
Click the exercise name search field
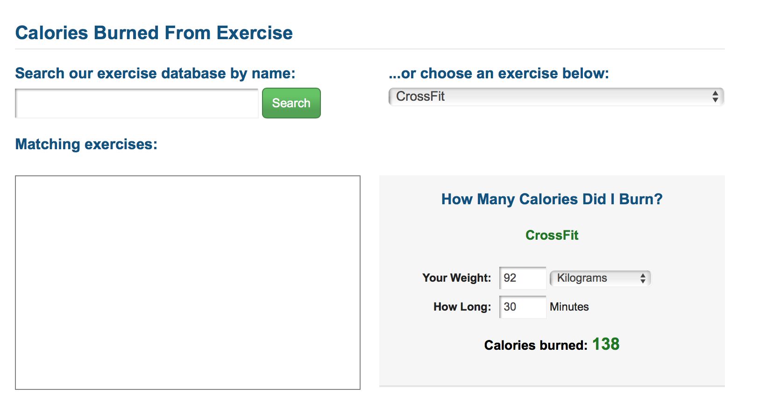(136, 103)
